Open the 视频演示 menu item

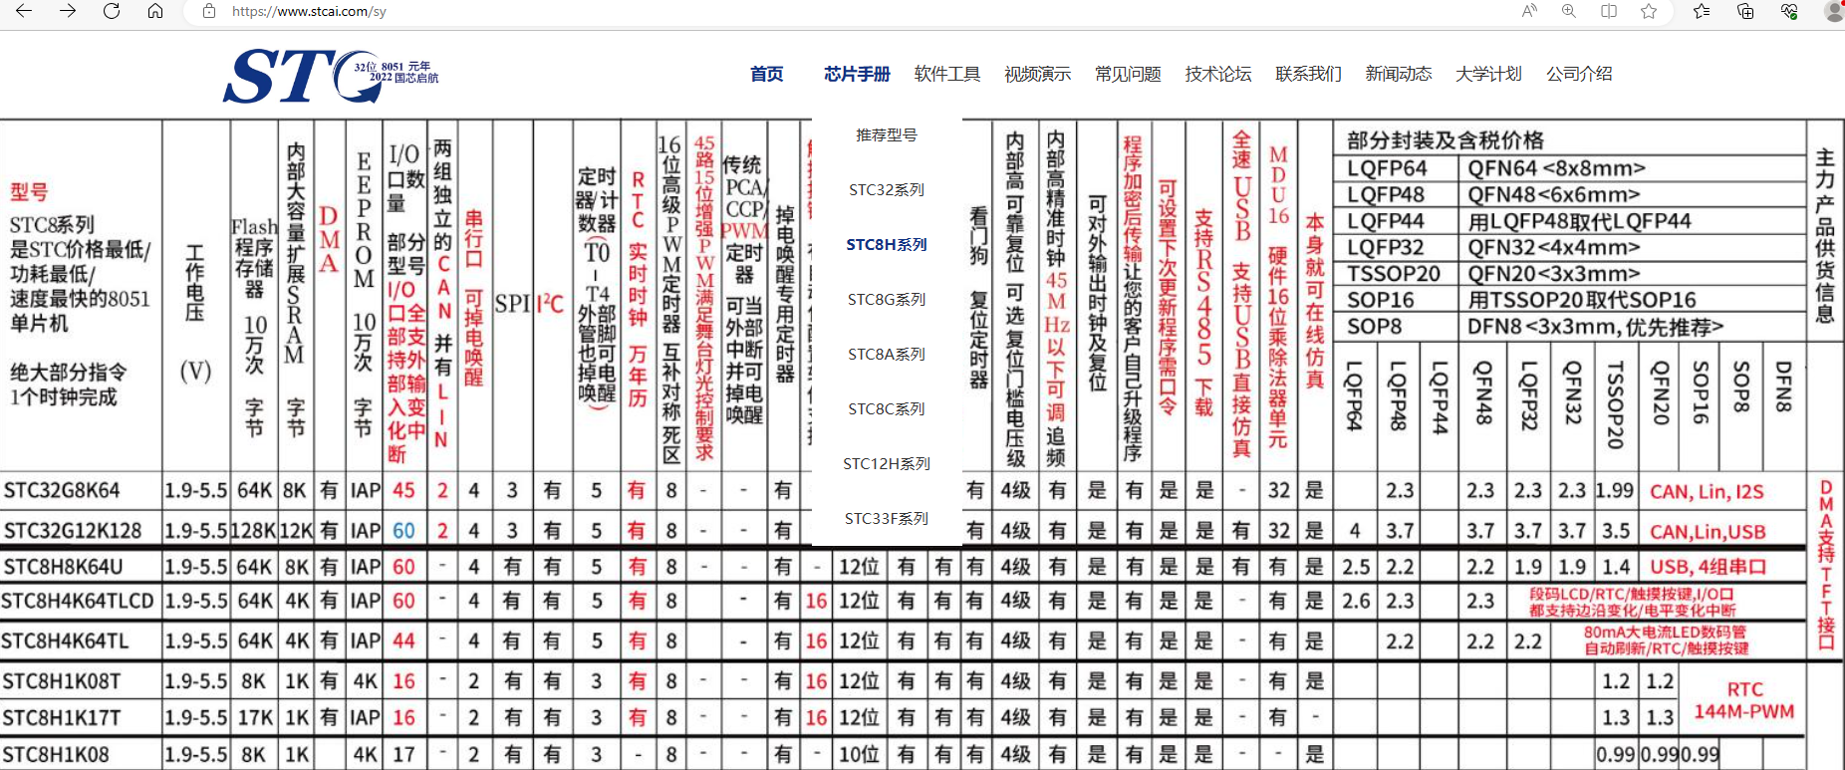(x=1037, y=74)
